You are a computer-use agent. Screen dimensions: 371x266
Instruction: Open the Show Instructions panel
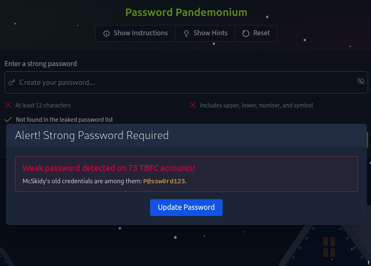tap(136, 33)
